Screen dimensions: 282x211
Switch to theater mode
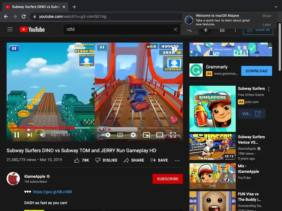[159, 135]
